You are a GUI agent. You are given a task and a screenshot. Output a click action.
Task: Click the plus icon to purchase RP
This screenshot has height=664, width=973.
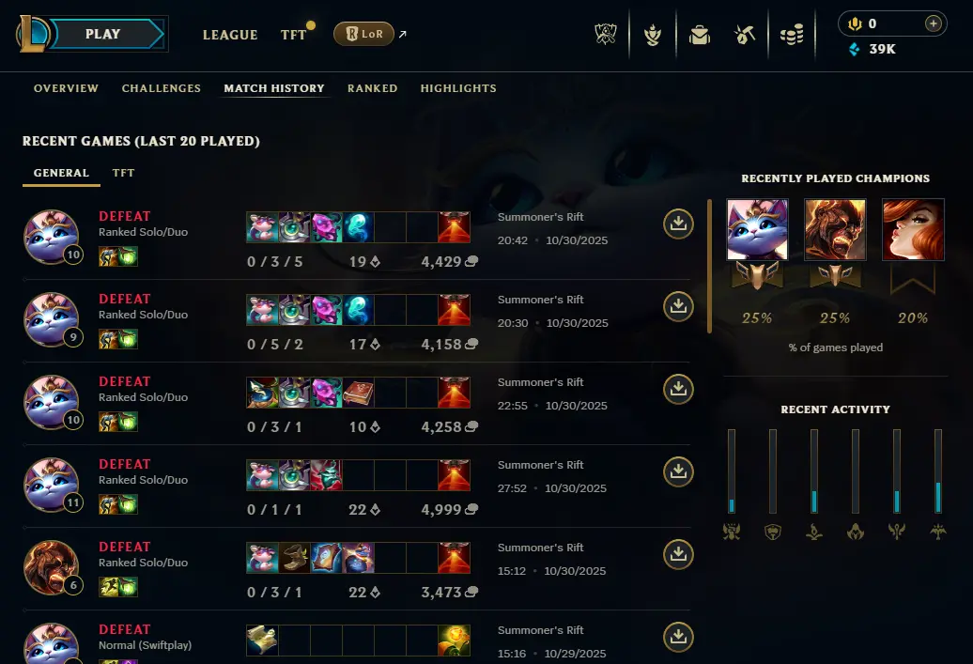[933, 23]
